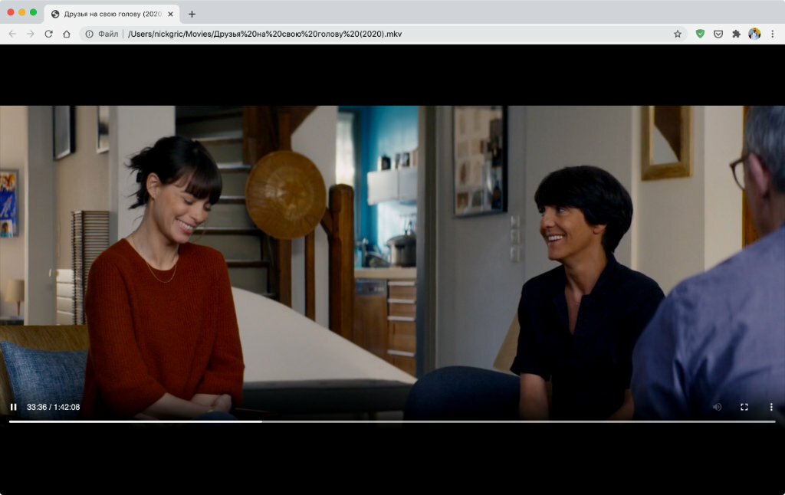Open the Chrome profile avatar
The image size is (785, 495).
coord(754,34)
